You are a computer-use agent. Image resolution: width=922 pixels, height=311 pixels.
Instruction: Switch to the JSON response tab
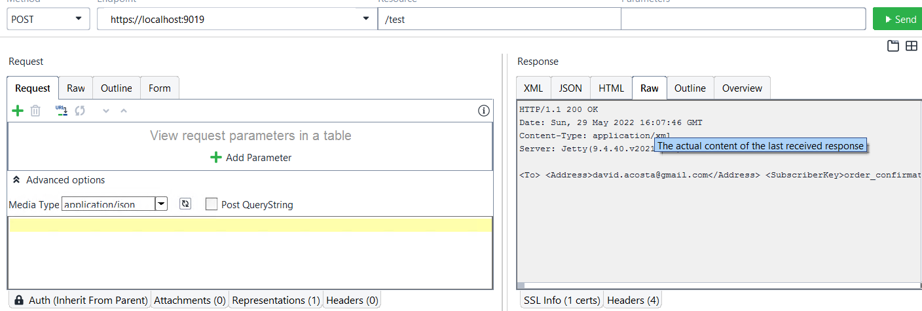click(x=570, y=88)
